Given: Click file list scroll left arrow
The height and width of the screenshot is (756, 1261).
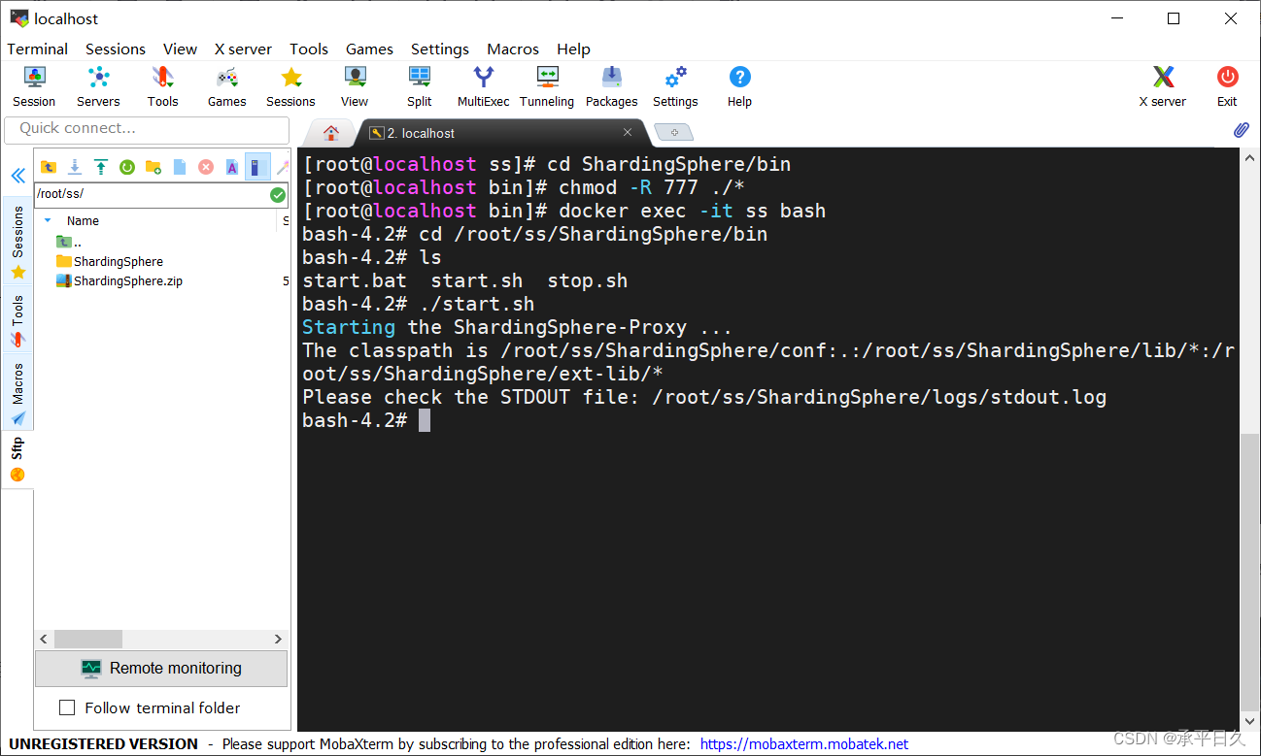Looking at the screenshot, I should click(x=44, y=640).
